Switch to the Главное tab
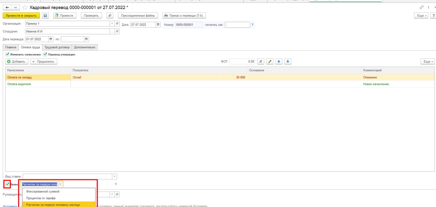Screen dimensions: 436x207 click(x=11, y=47)
